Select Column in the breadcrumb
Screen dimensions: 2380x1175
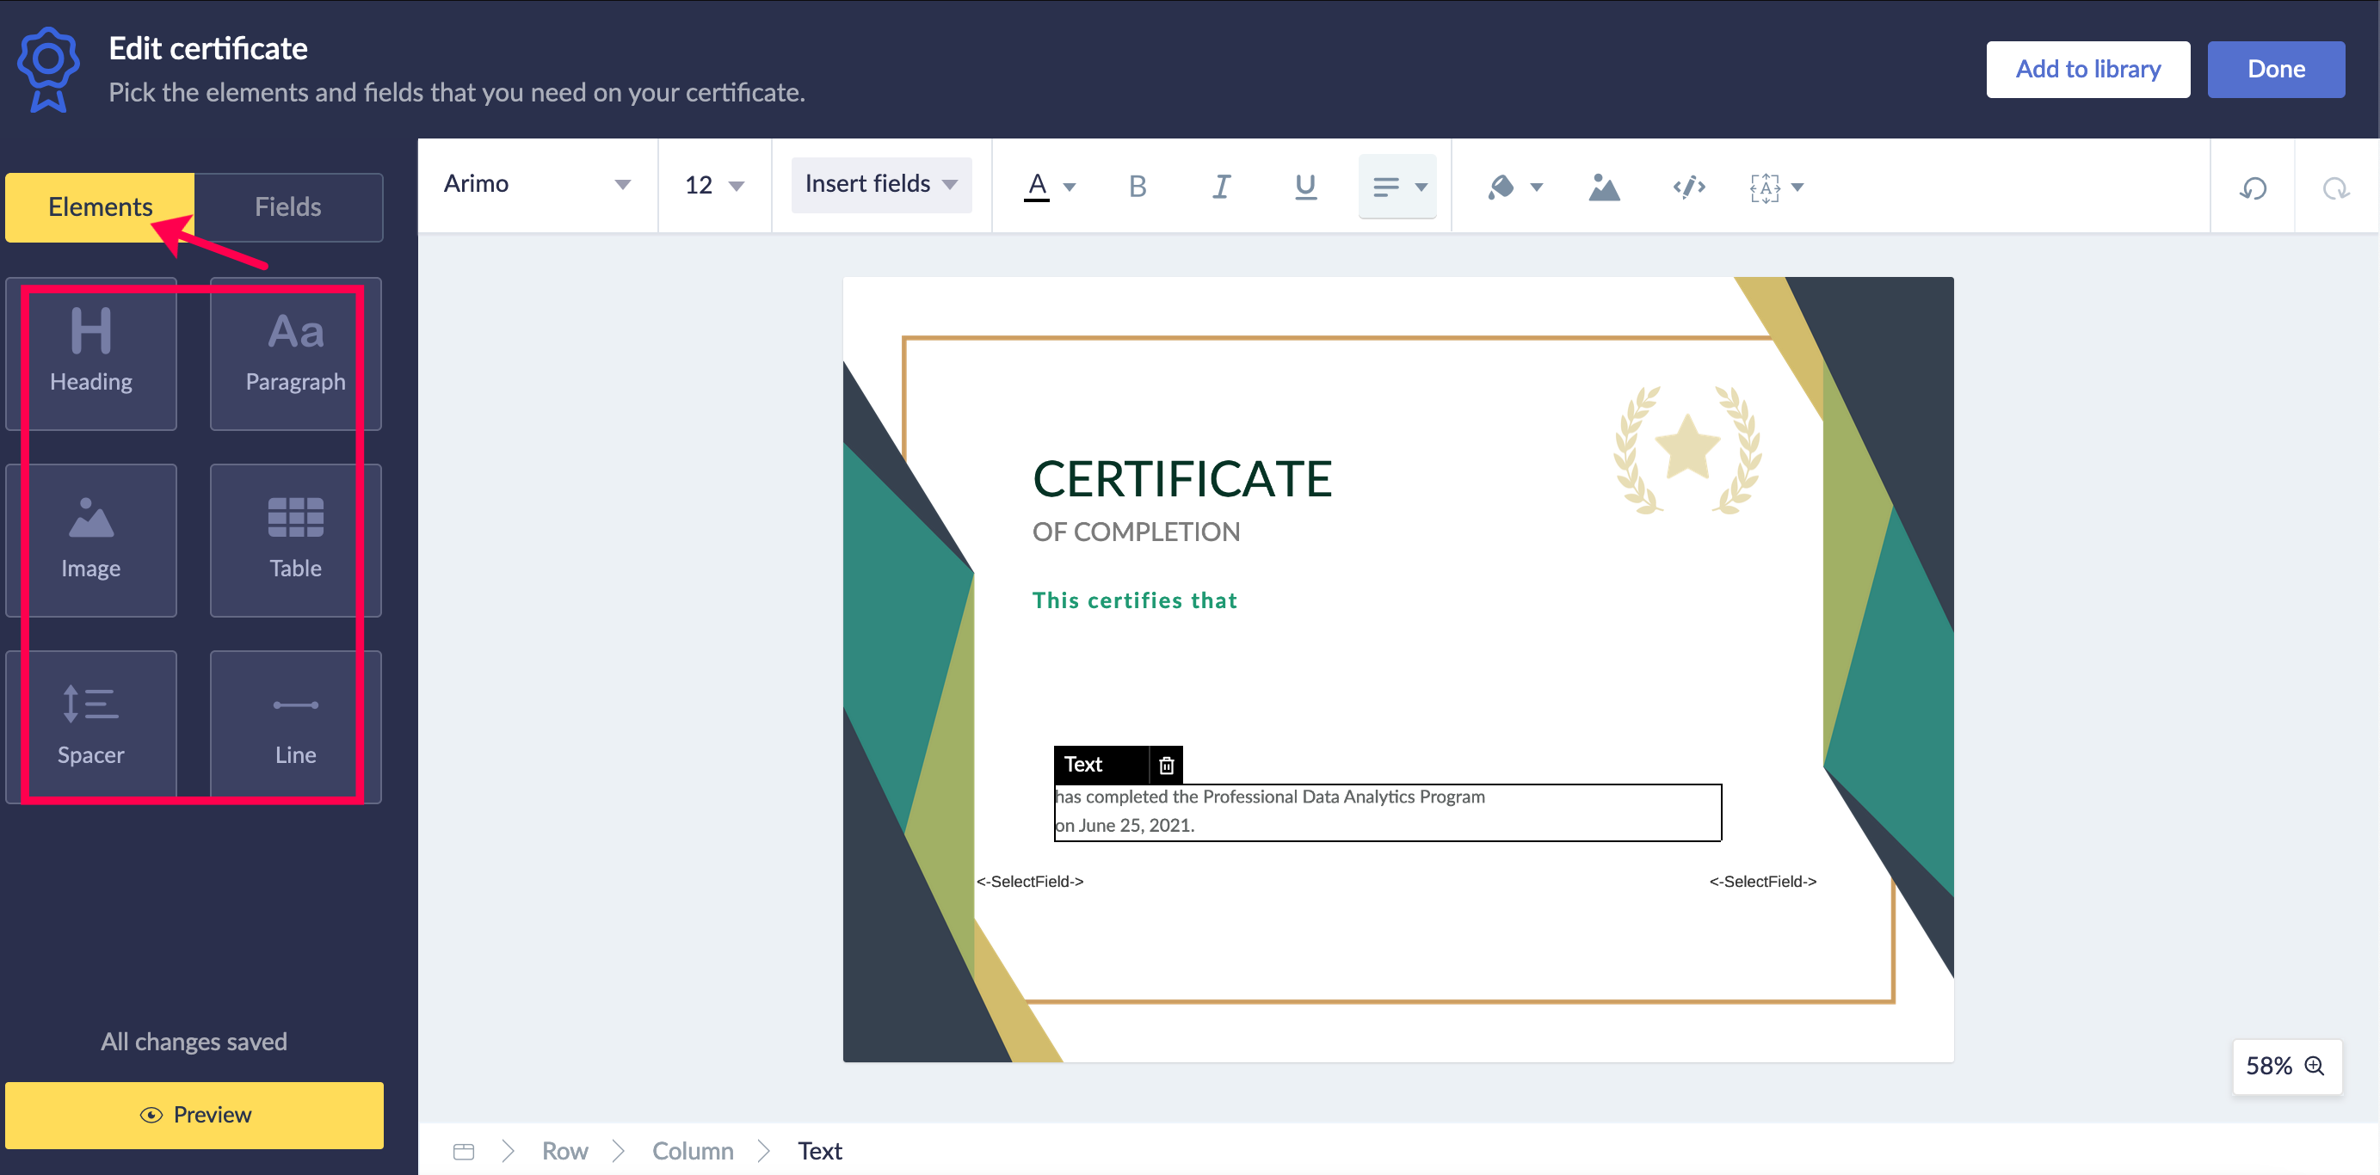coord(693,1151)
